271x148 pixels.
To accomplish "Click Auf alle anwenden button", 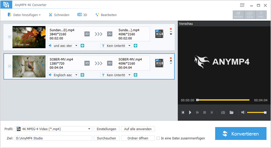I will 138,129.
